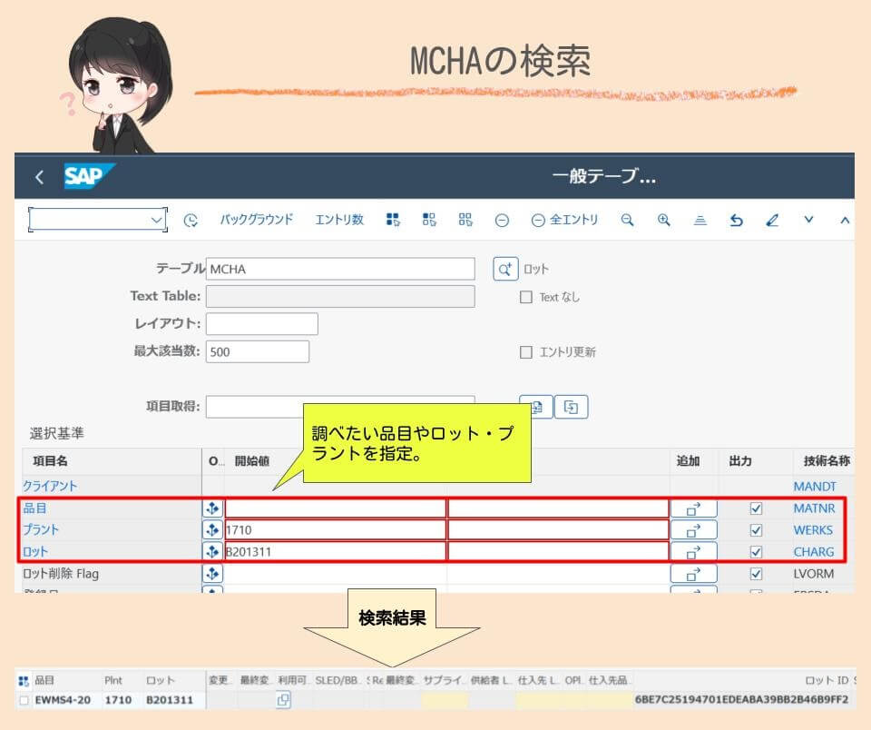871x730 pixels.
Task: Enable the Text なし checkbox
Action: coord(524,297)
